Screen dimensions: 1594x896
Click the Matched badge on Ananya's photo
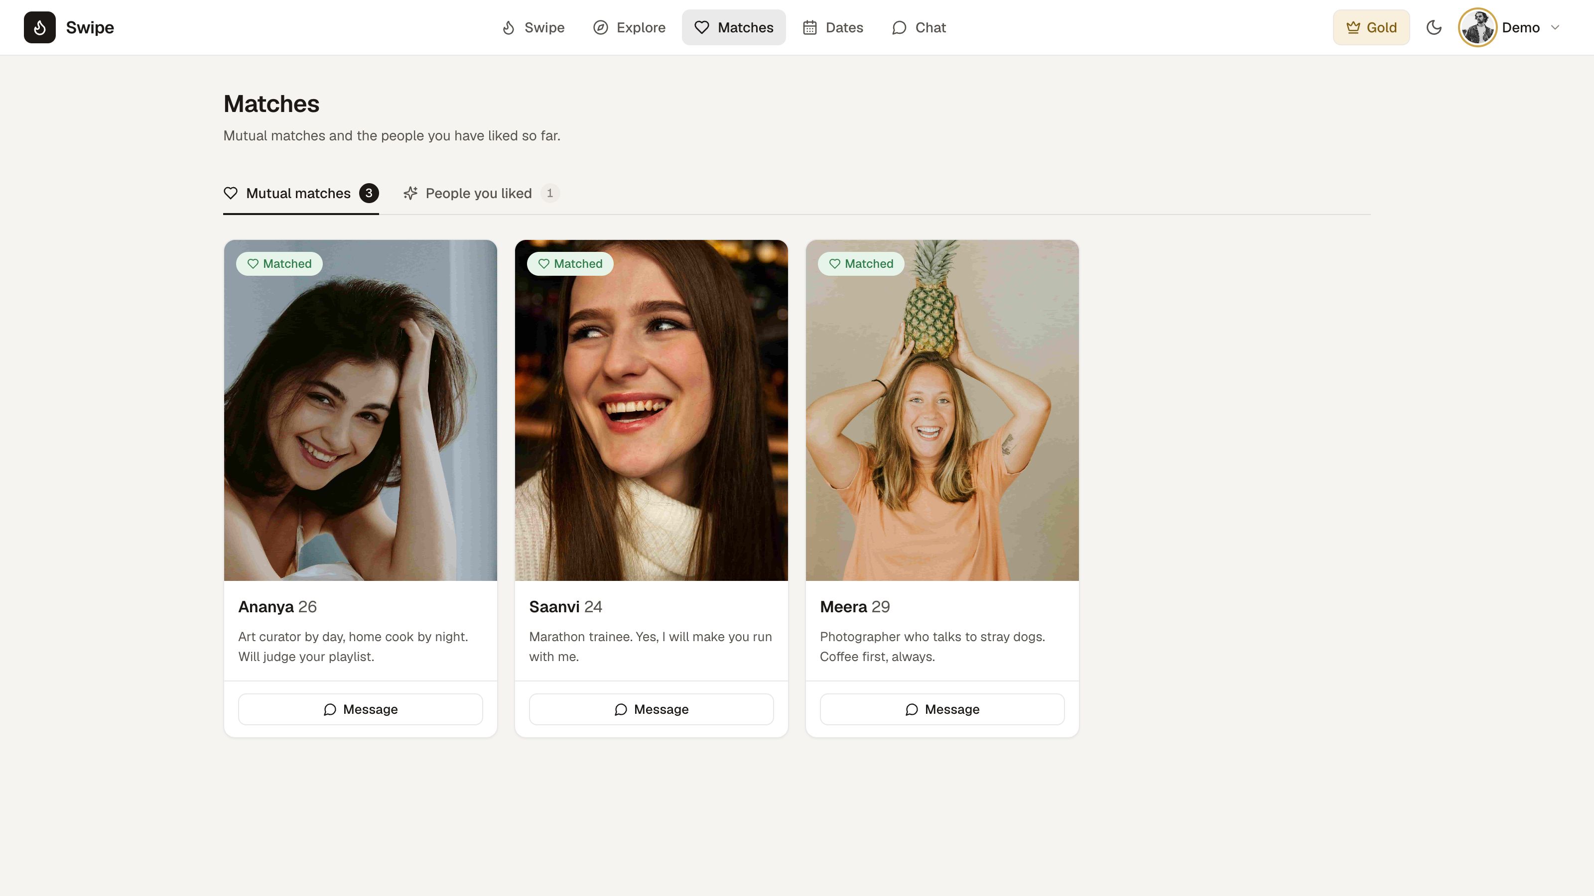[x=279, y=263]
